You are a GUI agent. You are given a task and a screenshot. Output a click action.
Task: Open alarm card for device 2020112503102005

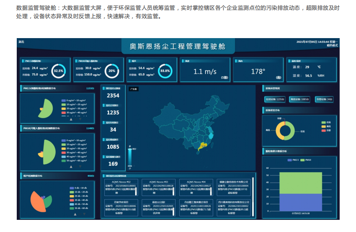(x=158, y=207)
